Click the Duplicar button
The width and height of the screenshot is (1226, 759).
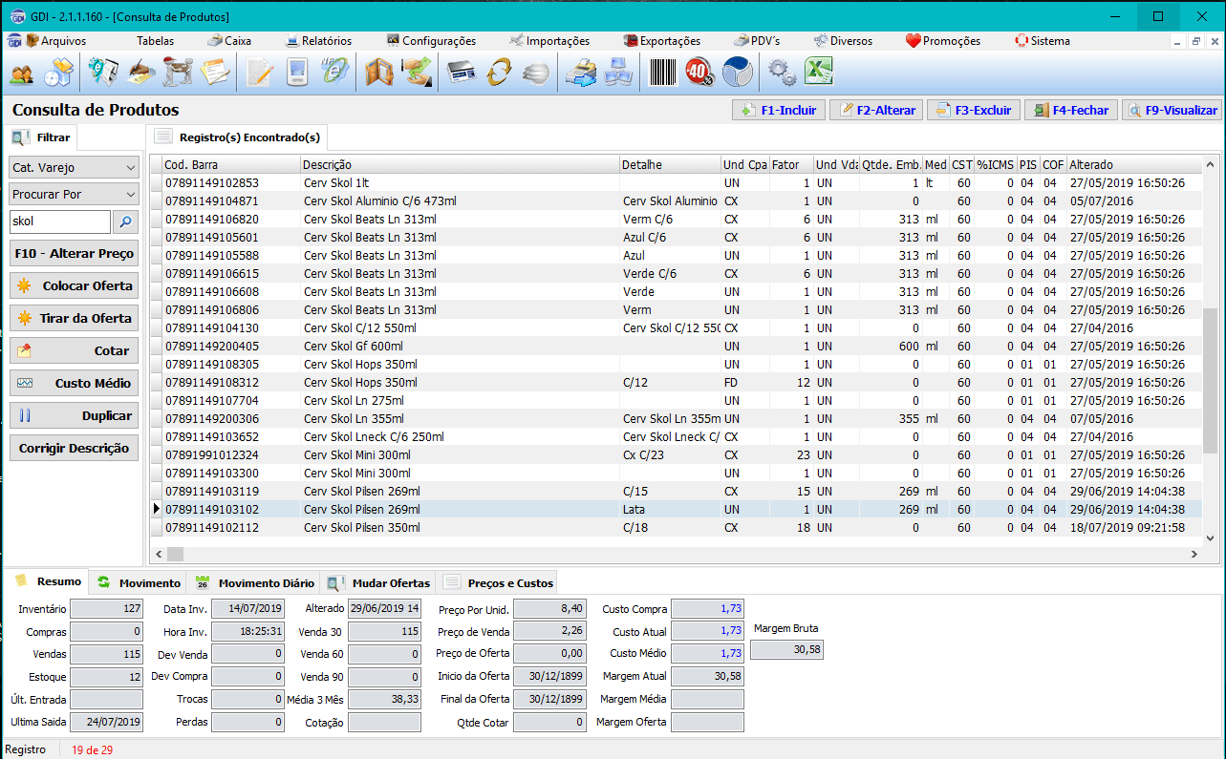tap(74, 416)
